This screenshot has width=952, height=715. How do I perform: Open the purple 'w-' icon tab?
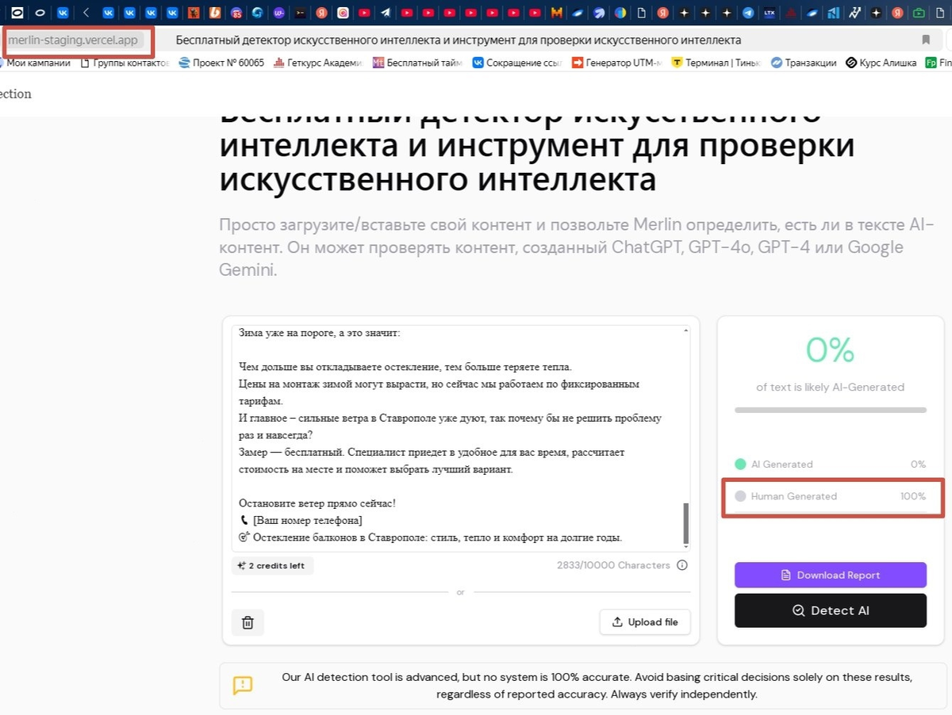(x=278, y=13)
